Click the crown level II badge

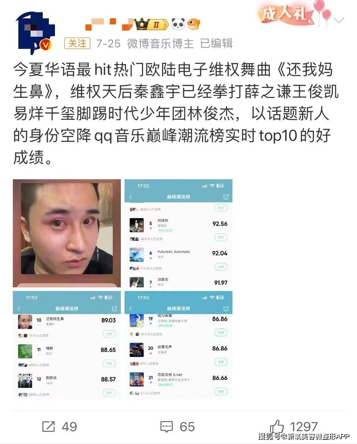[152, 24]
